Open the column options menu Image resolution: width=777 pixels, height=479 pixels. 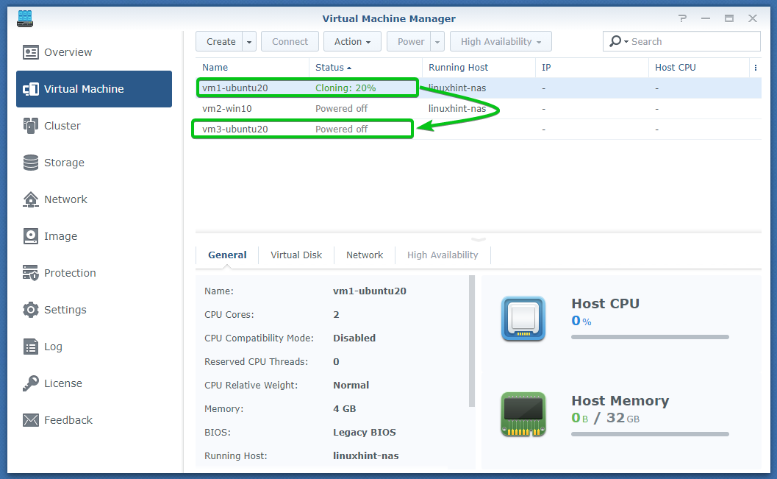coord(755,68)
